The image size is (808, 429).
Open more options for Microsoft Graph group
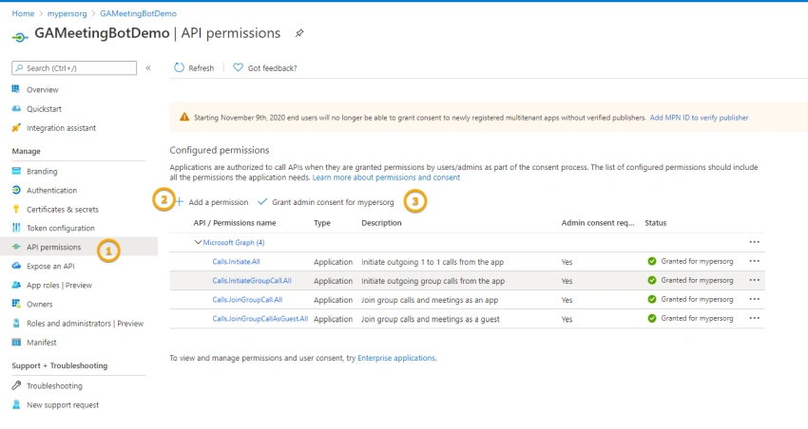click(x=755, y=242)
